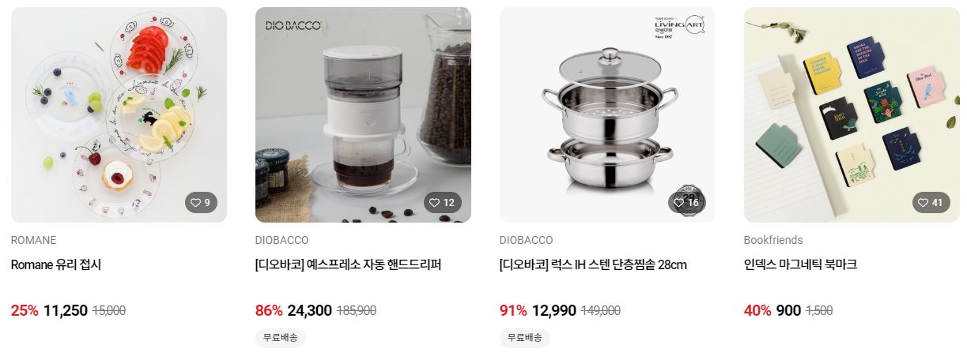
Task: Tap heart icon showing 12 likes
Action: pos(442,203)
